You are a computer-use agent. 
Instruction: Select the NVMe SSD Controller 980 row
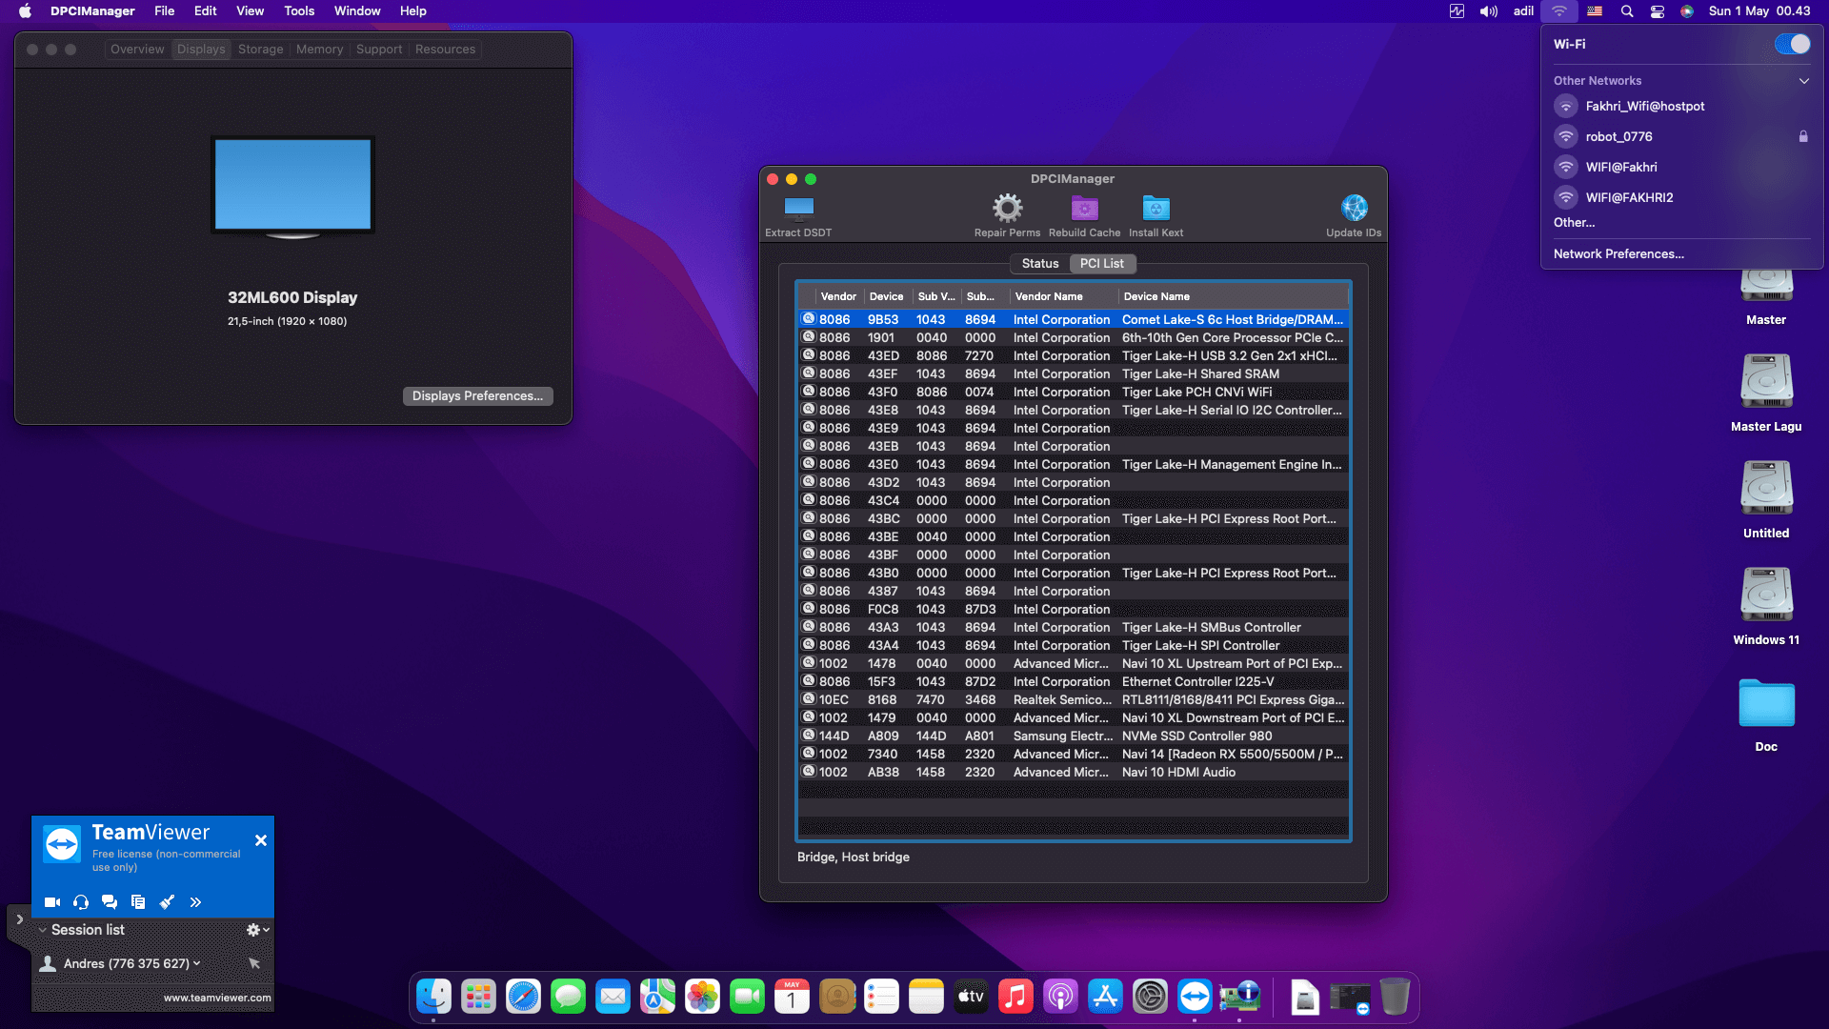point(1074,736)
